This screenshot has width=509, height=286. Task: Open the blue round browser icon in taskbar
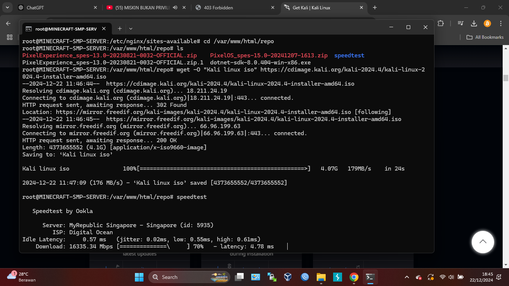(305, 277)
